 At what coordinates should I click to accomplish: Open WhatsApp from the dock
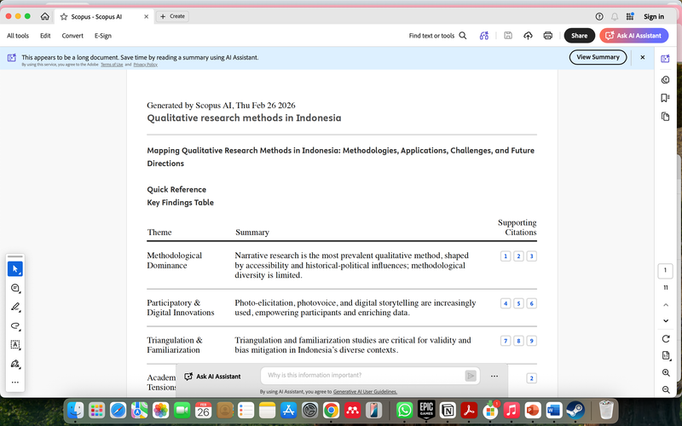pyautogui.click(x=404, y=410)
